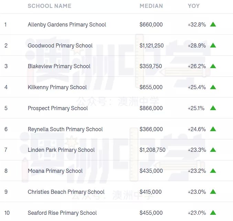
Task: Open Christies Beach Primary School
Action: 66,192
